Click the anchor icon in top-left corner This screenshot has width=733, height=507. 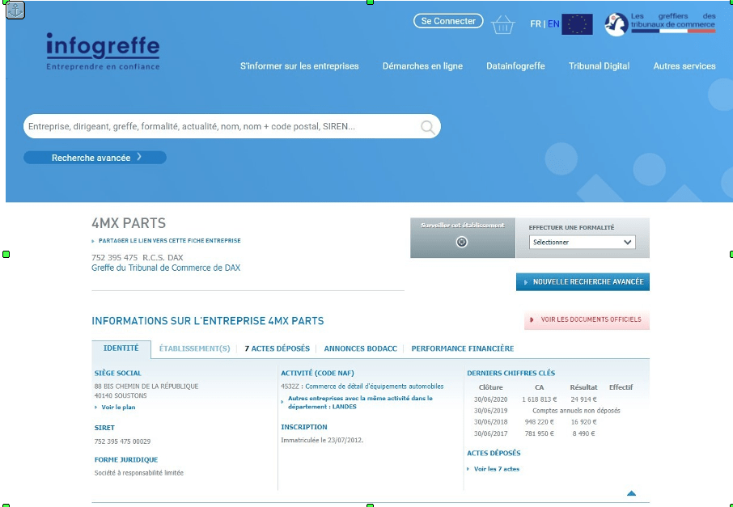click(x=15, y=11)
